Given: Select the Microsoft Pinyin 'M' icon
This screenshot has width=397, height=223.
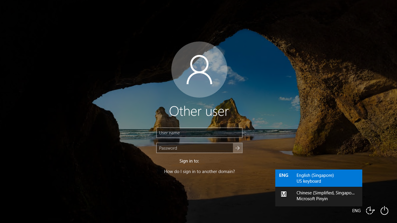Looking at the screenshot, I should 283,194.
